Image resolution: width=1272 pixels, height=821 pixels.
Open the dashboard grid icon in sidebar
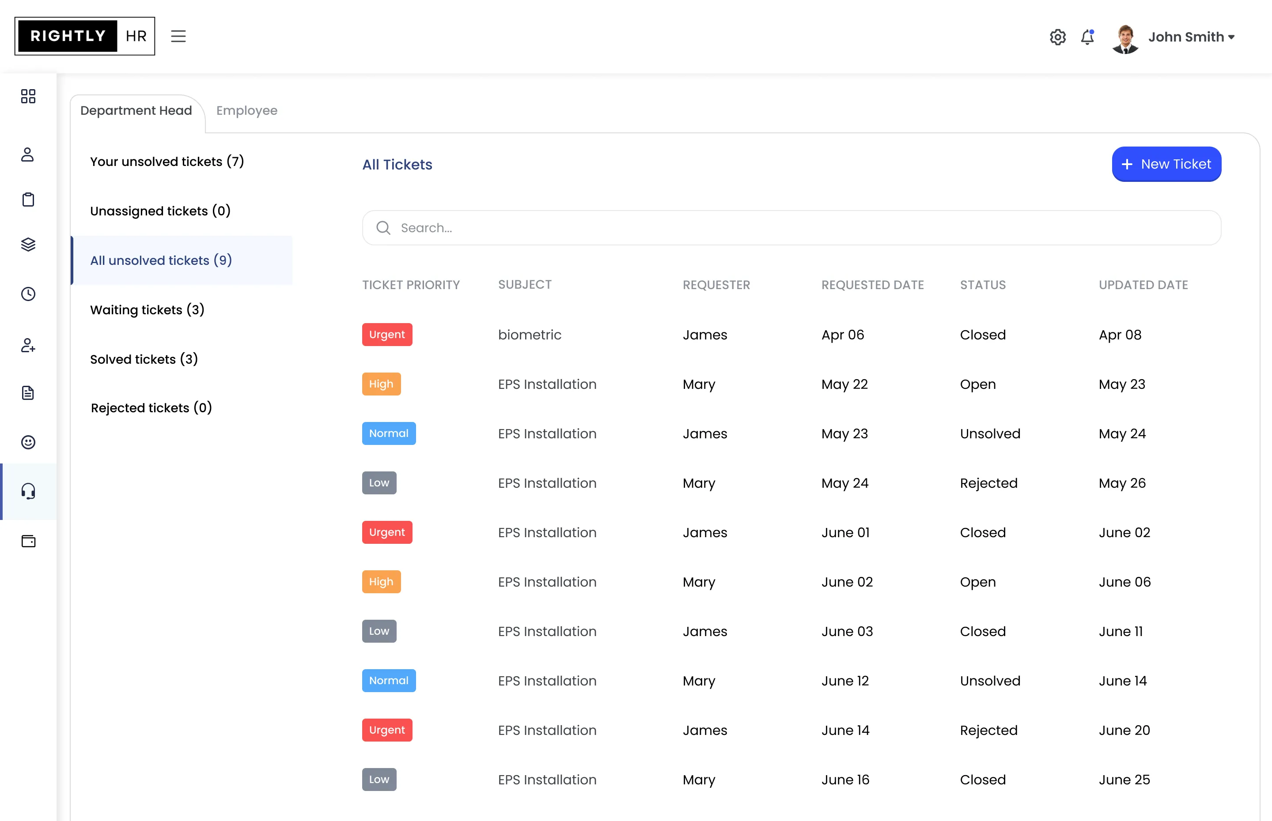(x=28, y=96)
